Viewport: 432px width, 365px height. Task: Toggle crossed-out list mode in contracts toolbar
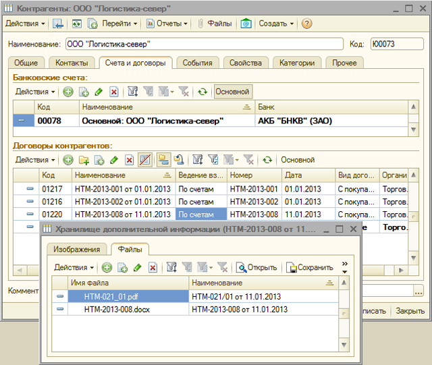145,160
